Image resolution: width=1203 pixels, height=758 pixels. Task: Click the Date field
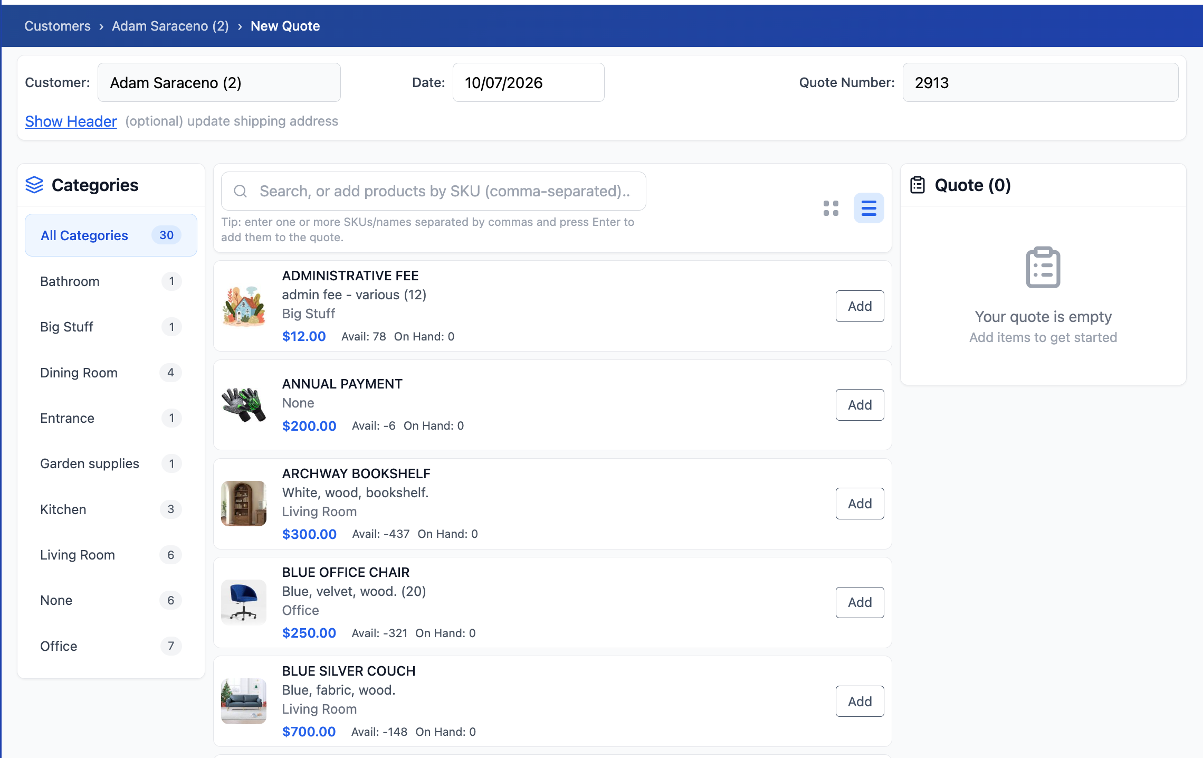click(x=528, y=82)
